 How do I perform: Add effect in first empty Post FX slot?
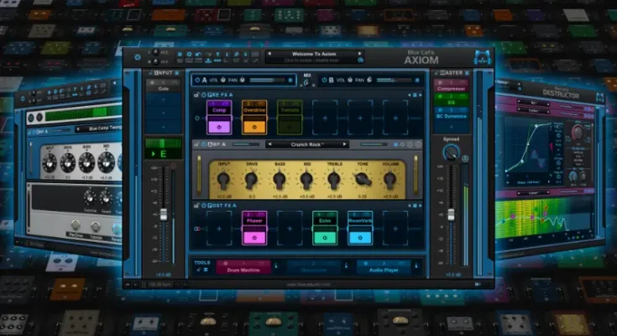[219, 227]
